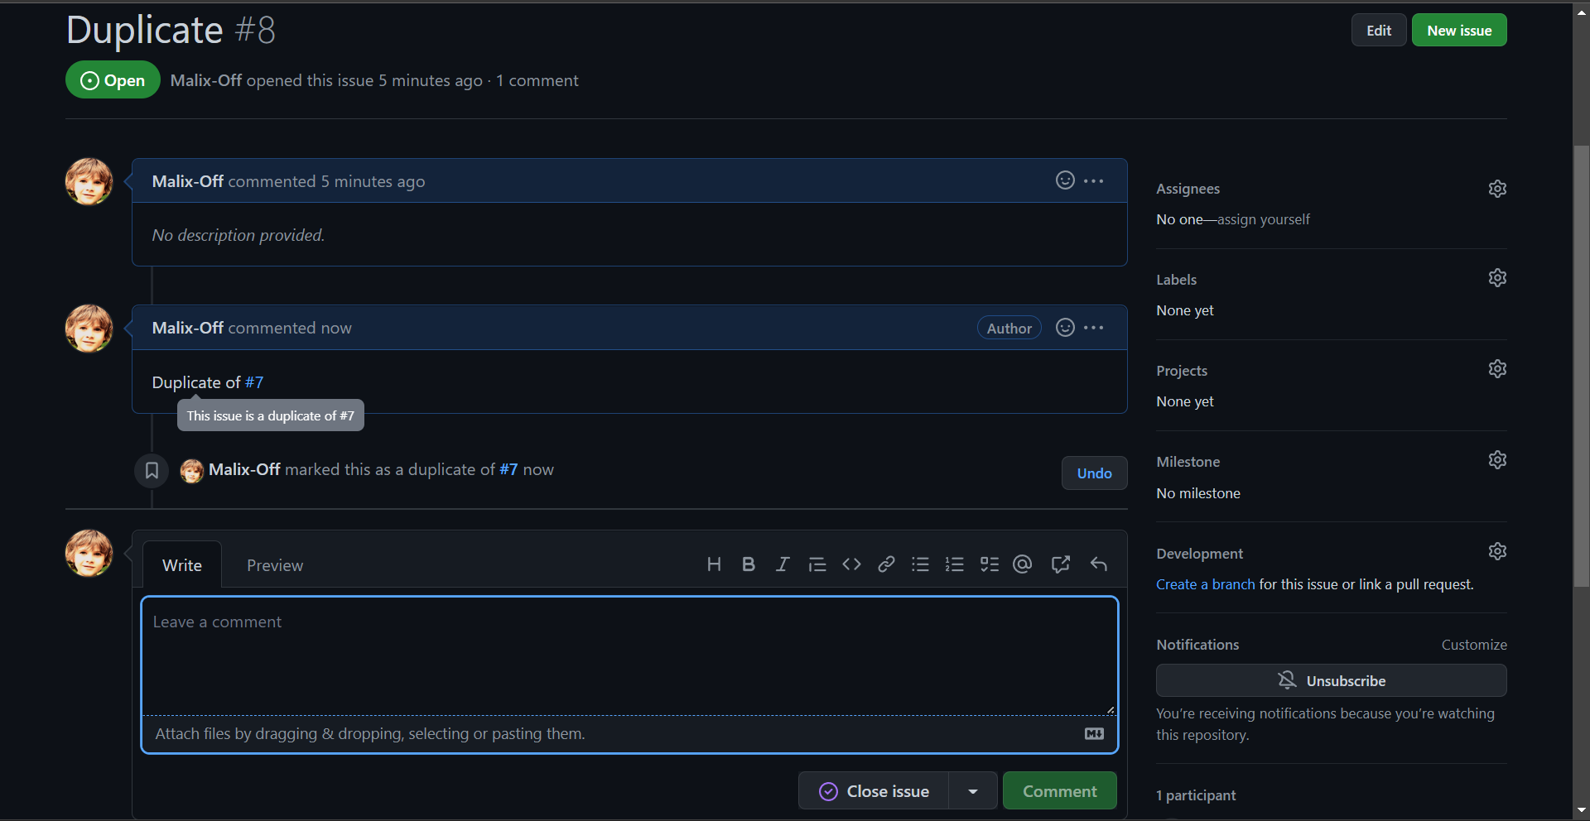Click the Leave a comment field
Screen dimensions: 1590x821
[x=629, y=654]
